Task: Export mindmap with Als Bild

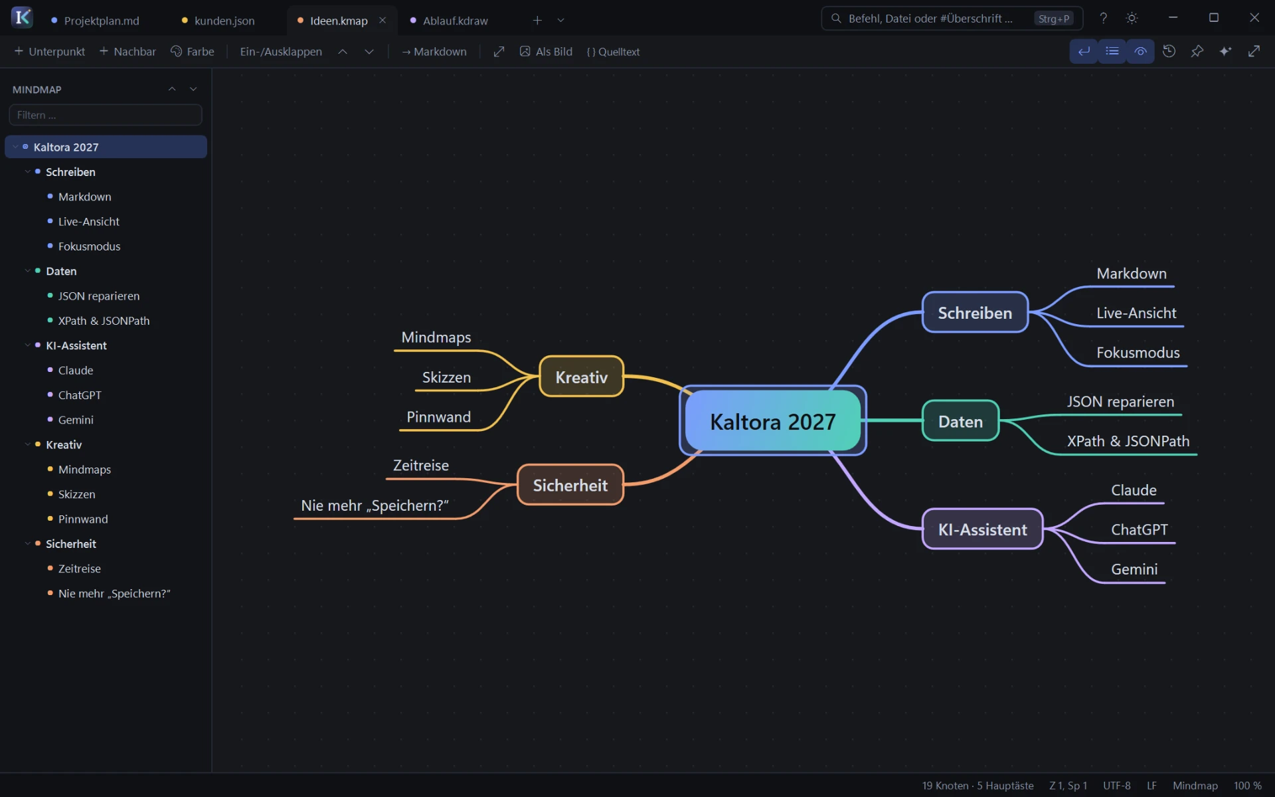Action: tap(546, 52)
